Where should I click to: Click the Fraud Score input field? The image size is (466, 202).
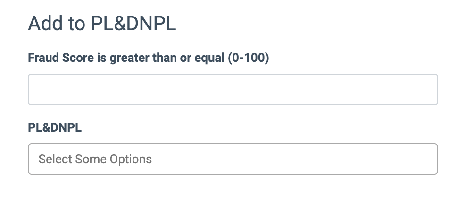click(x=233, y=89)
